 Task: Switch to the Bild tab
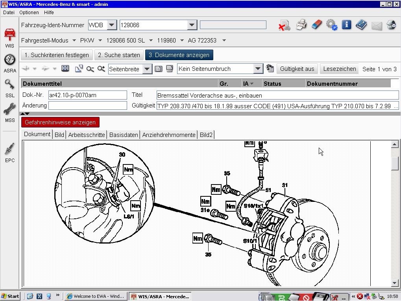59,135
